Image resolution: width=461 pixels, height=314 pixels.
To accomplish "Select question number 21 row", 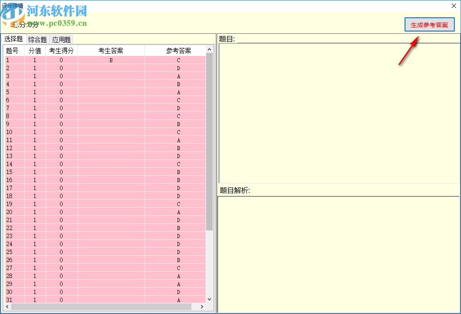I will pyautogui.click(x=9, y=220).
